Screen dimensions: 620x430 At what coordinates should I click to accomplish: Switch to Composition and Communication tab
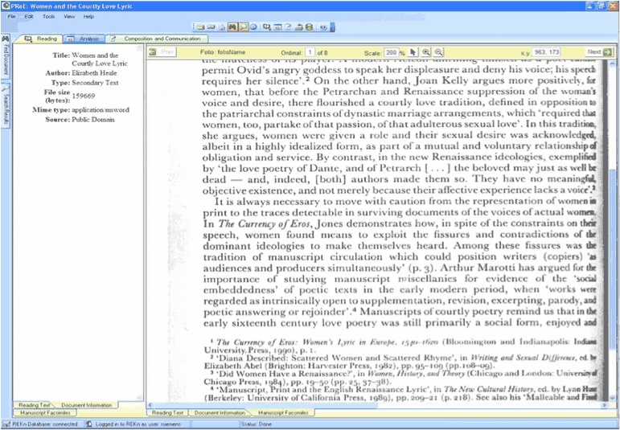click(x=158, y=39)
